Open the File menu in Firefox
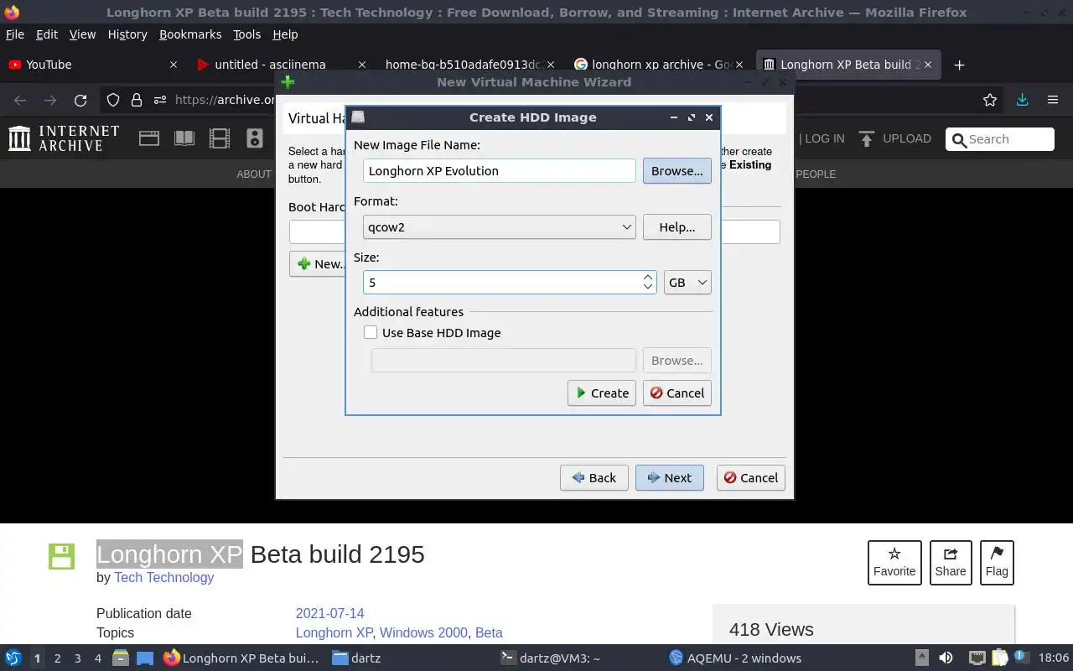 [x=15, y=34]
